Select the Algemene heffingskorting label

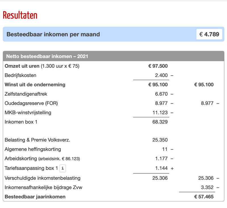coord(33,149)
